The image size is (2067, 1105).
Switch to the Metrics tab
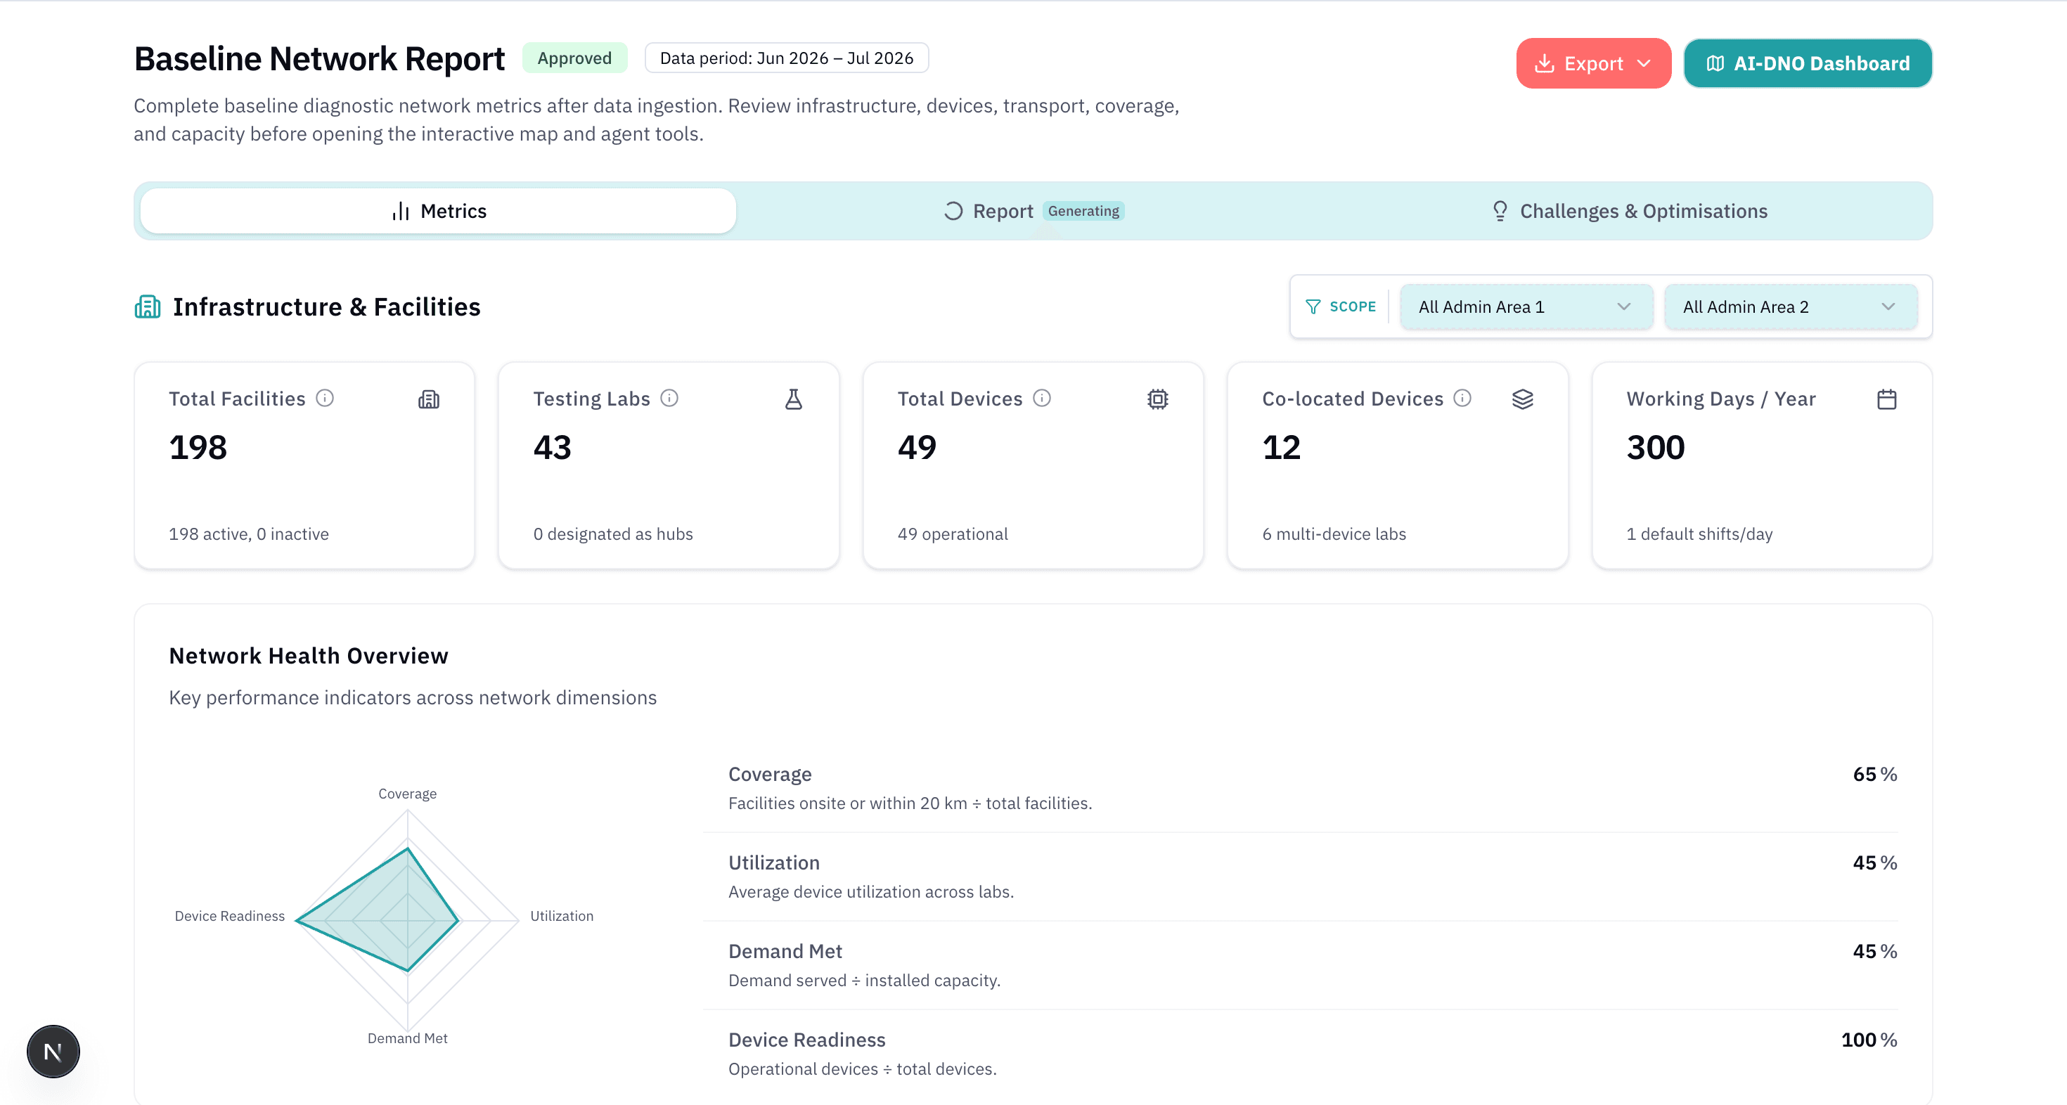pyautogui.click(x=438, y=211)
